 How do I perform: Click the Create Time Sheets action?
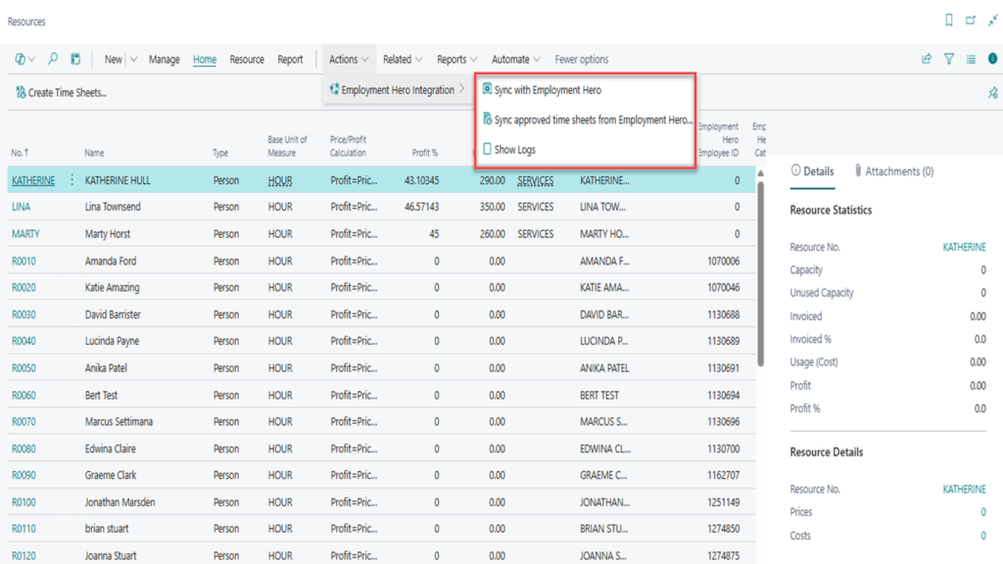click(x=61, y=91)
